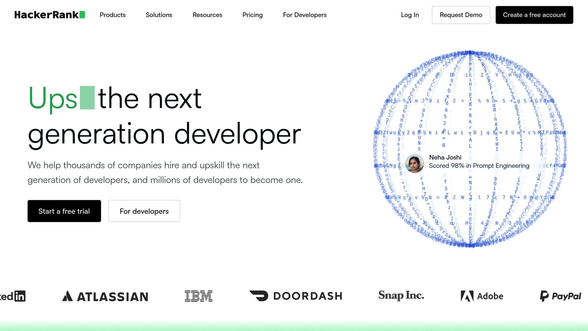The height and width of the screenshot is (331, 588).
Task: Click the PayPal logo
Action: coord(560,296)
